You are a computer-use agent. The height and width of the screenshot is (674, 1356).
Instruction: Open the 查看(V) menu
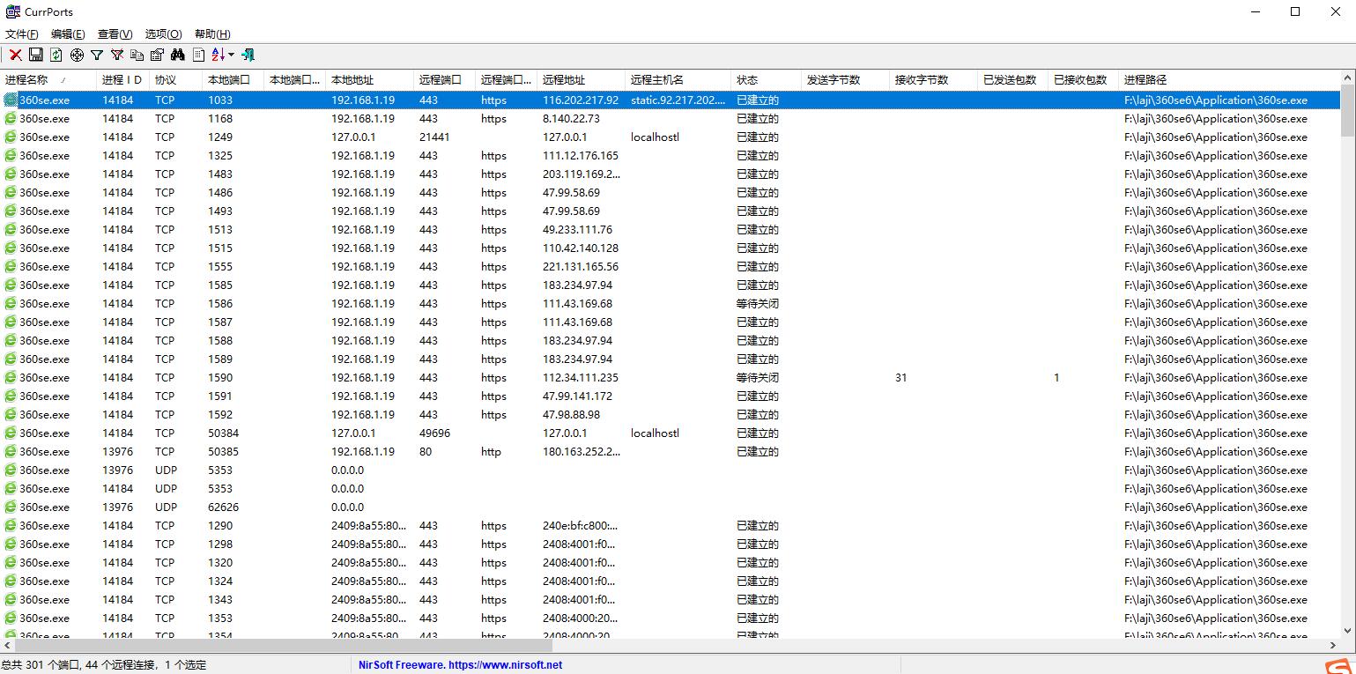[115, 33]
